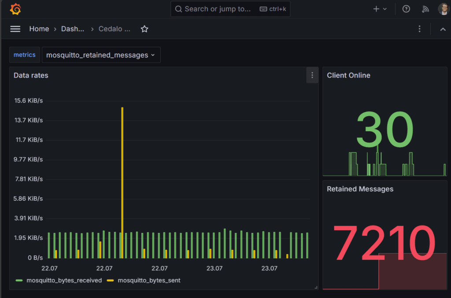This screenshot has width=451, height=298.
Task: Open the dashboard kebab menu
Action: [x=419, y=29]
